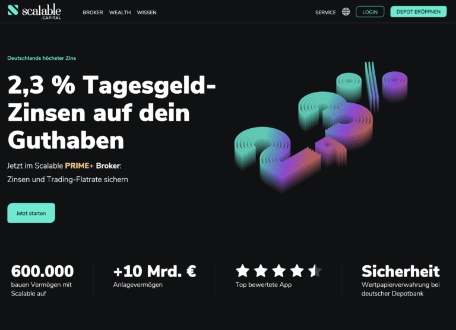This screenshot has height=330, width=456.
Task: Click the 'Sicherheit' heading
Action: 400,271
